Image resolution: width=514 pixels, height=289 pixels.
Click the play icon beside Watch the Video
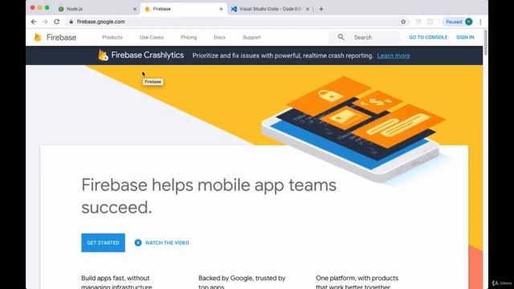click(138, 242)
